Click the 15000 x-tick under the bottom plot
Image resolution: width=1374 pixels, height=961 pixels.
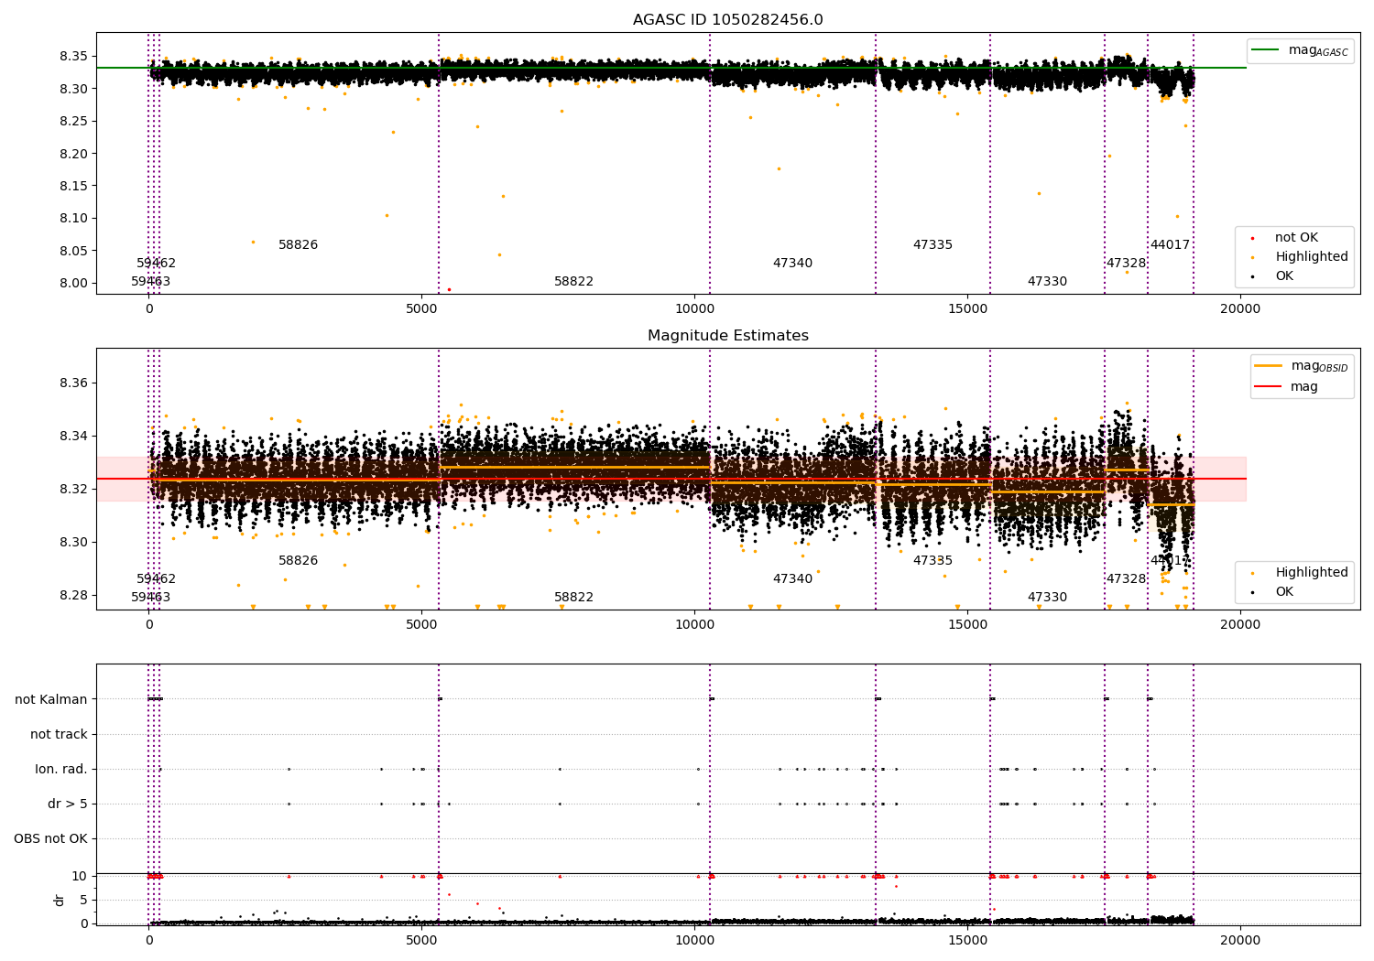966,940
